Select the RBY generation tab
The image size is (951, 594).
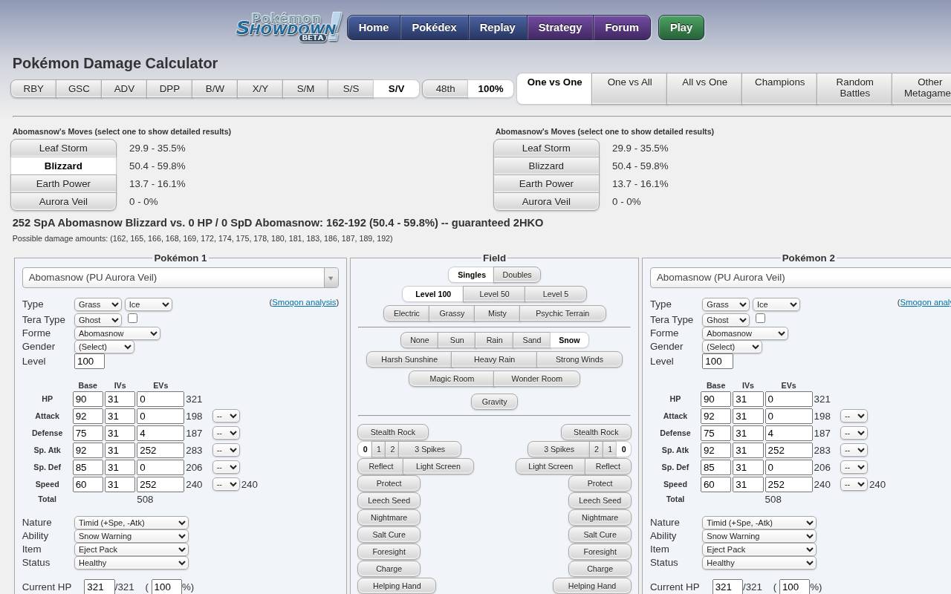(x=33, y=88)
